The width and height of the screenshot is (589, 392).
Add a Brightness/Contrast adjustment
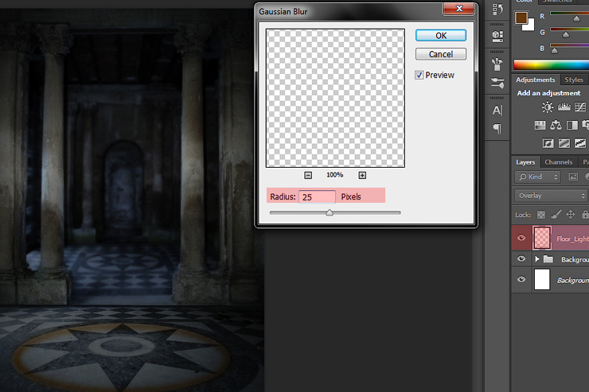[548, 107]
